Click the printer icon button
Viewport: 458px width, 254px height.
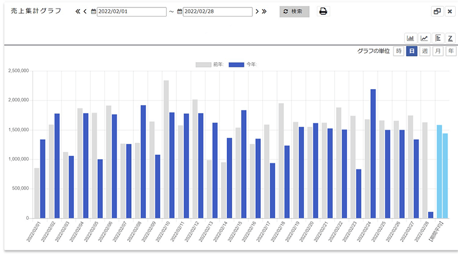[x=323, y=11]
